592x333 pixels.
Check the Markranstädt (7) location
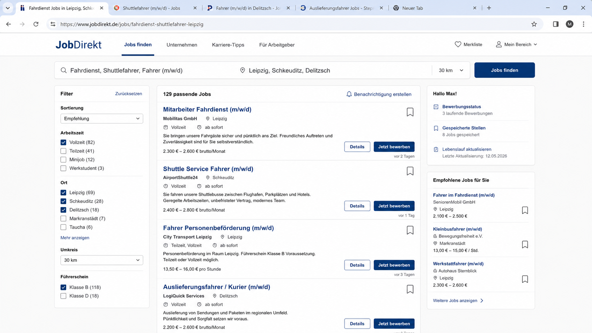63,219
